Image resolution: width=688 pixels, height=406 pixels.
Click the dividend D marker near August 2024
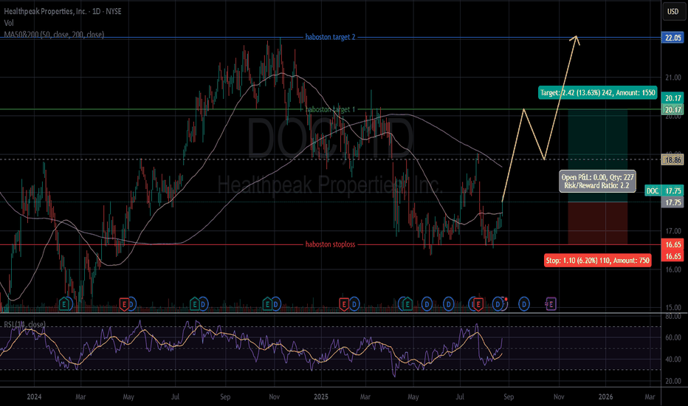tap(203, 303)
